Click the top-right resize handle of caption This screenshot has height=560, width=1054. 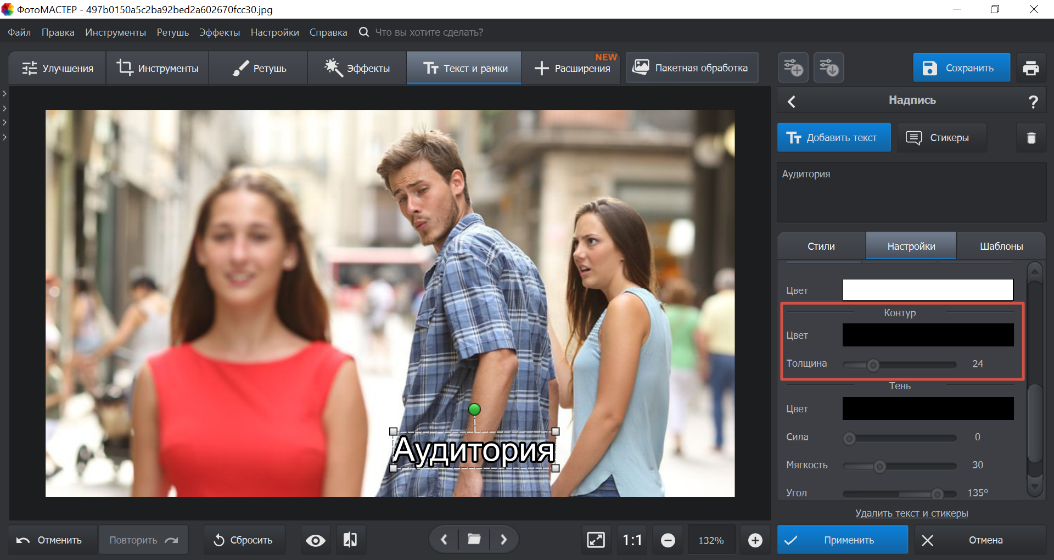click(556, 432)
